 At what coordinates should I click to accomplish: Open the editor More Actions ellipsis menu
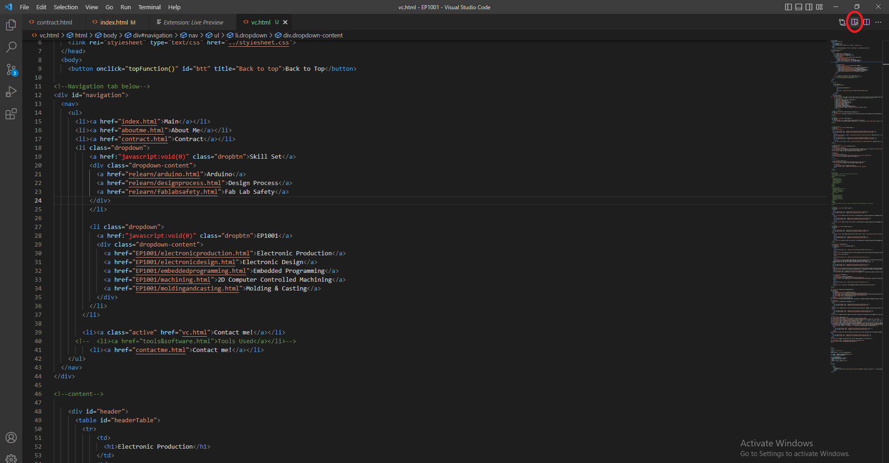[x=878, y=22]
